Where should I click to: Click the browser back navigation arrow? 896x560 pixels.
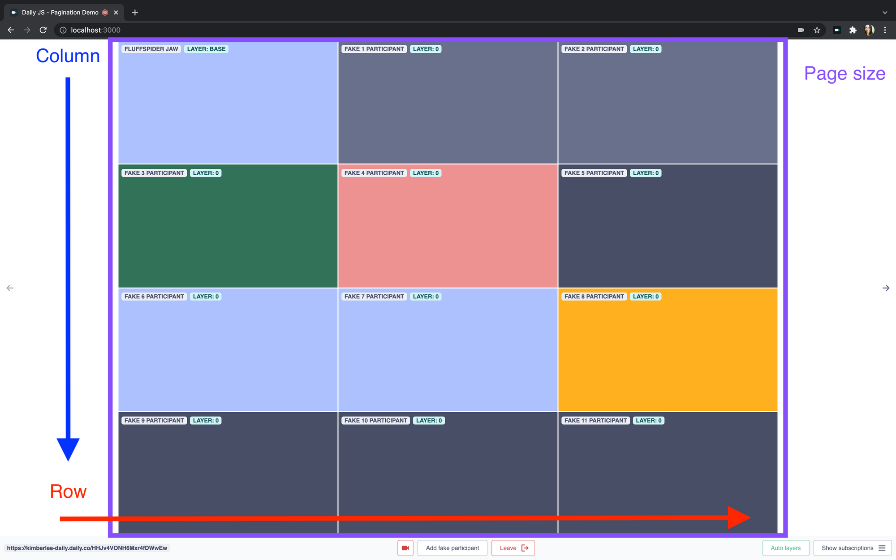(x=11, y=30)
